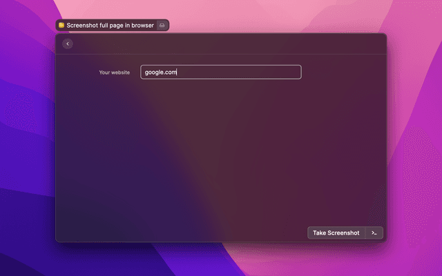Click the empty form area below the field
Viewport: 442px width, 276px height.
pos(221,152)
